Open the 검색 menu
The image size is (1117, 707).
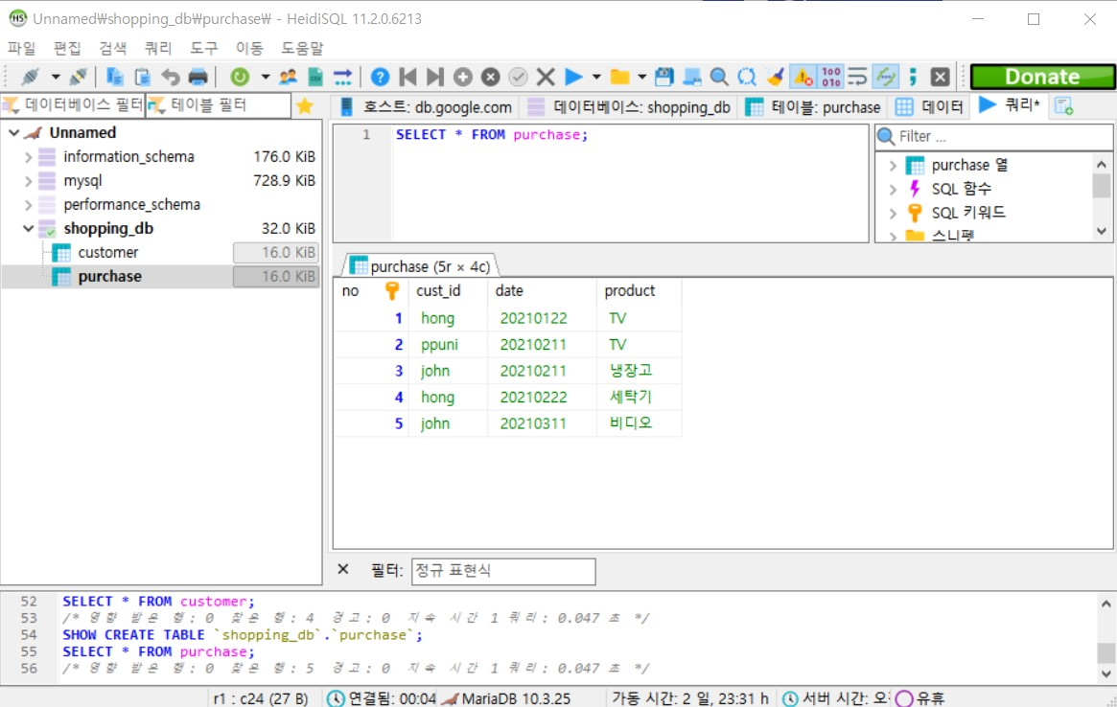[x=112, y=48]
